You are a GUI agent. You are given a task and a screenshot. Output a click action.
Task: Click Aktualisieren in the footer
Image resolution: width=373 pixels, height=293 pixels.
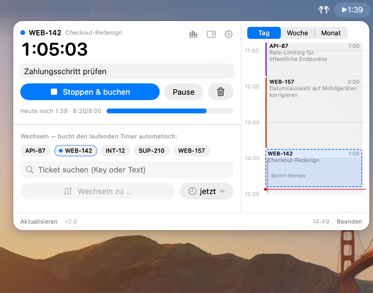pyautogui.click(x=39, y=222)
